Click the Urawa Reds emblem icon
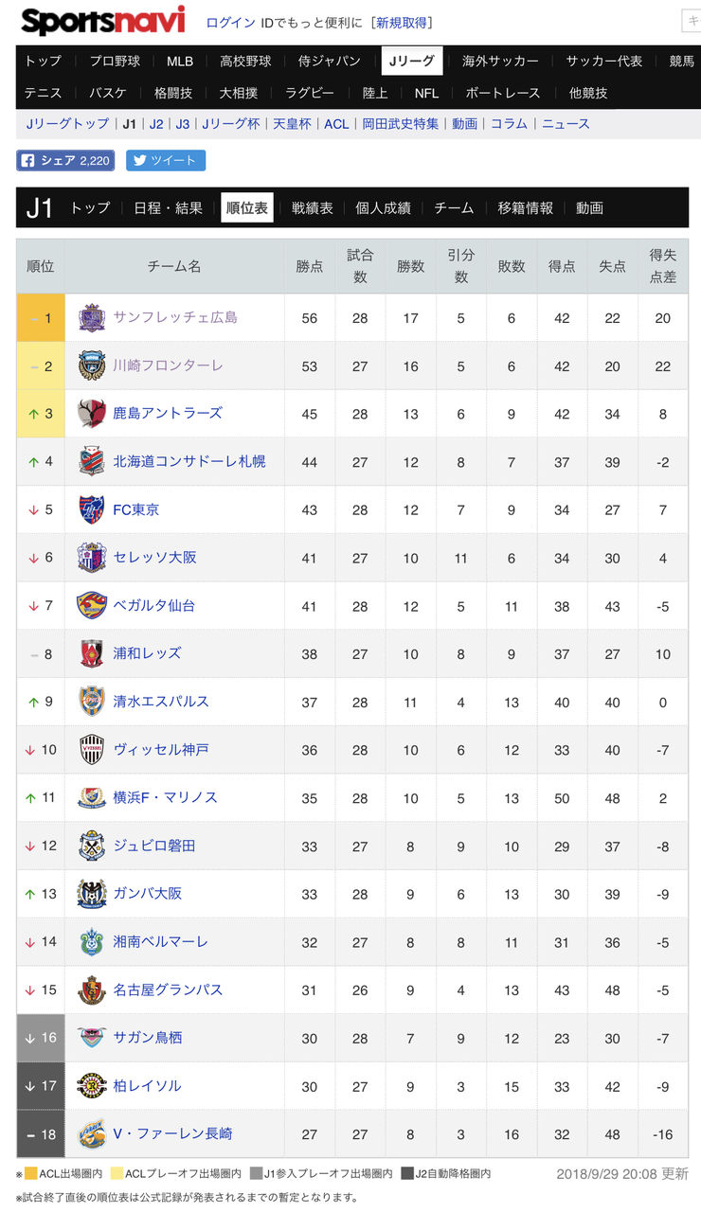 tap(92, 653)
